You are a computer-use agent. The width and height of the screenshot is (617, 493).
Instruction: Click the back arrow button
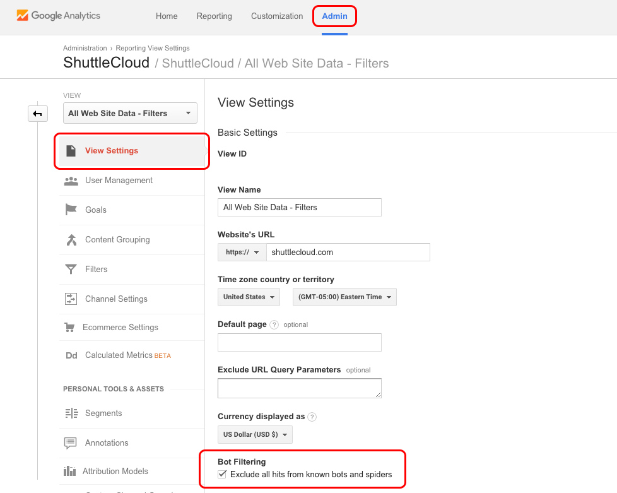click(x=38, y=114)
